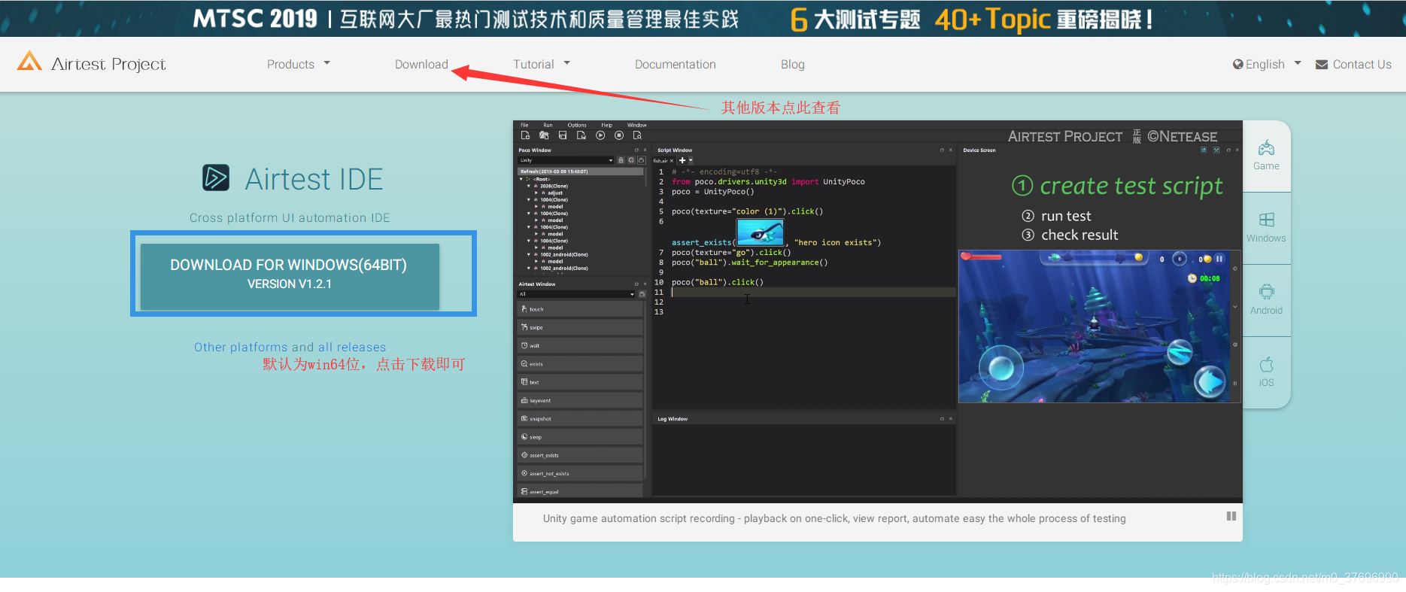Click the Android robot icon
This screenshot has height=592, width=1406.
(x=1266, y=292)
